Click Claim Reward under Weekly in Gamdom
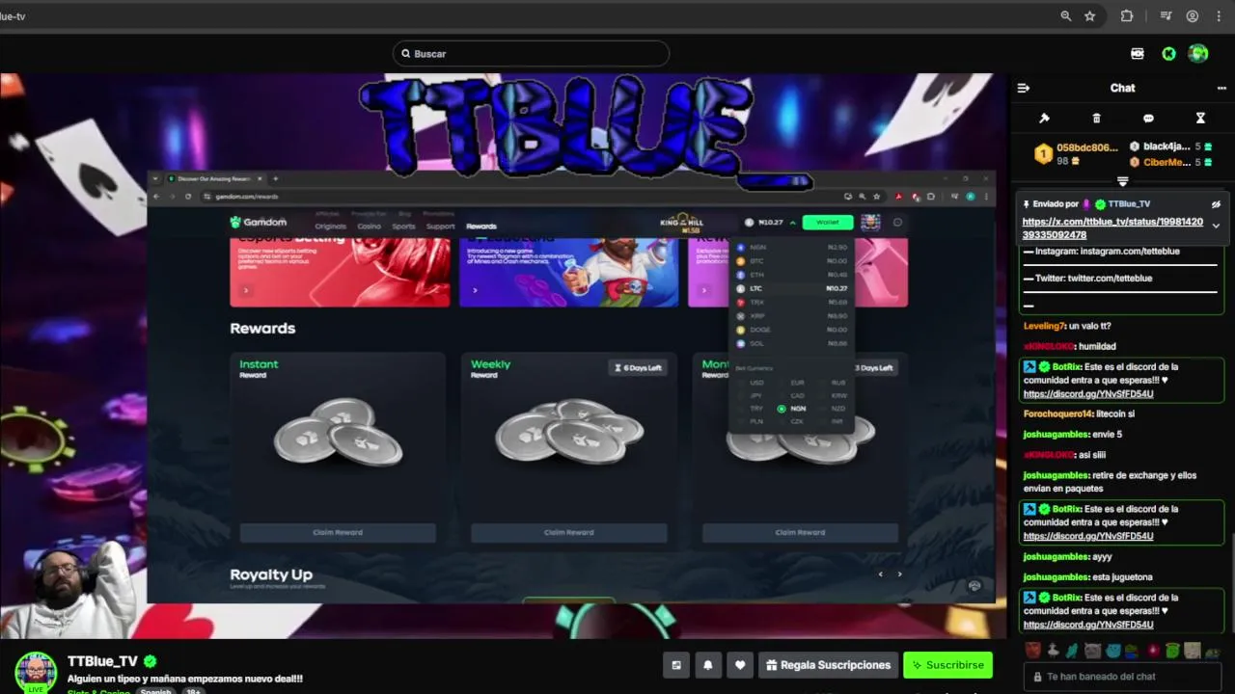Image resolution: width=1235 pixels, height=694 pixels. pos(568,532)
